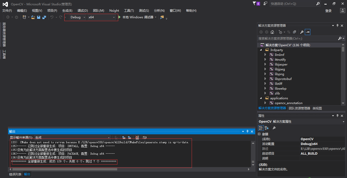Click Go to Next Message in Output toolbar
This screenshot has height=178, width=347.
129,137
